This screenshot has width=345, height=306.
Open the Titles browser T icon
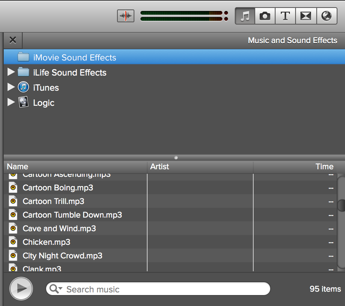click(x=285, y=16)
